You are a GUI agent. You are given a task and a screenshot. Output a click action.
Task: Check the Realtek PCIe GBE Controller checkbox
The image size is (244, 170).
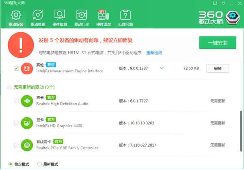(16, 145)
